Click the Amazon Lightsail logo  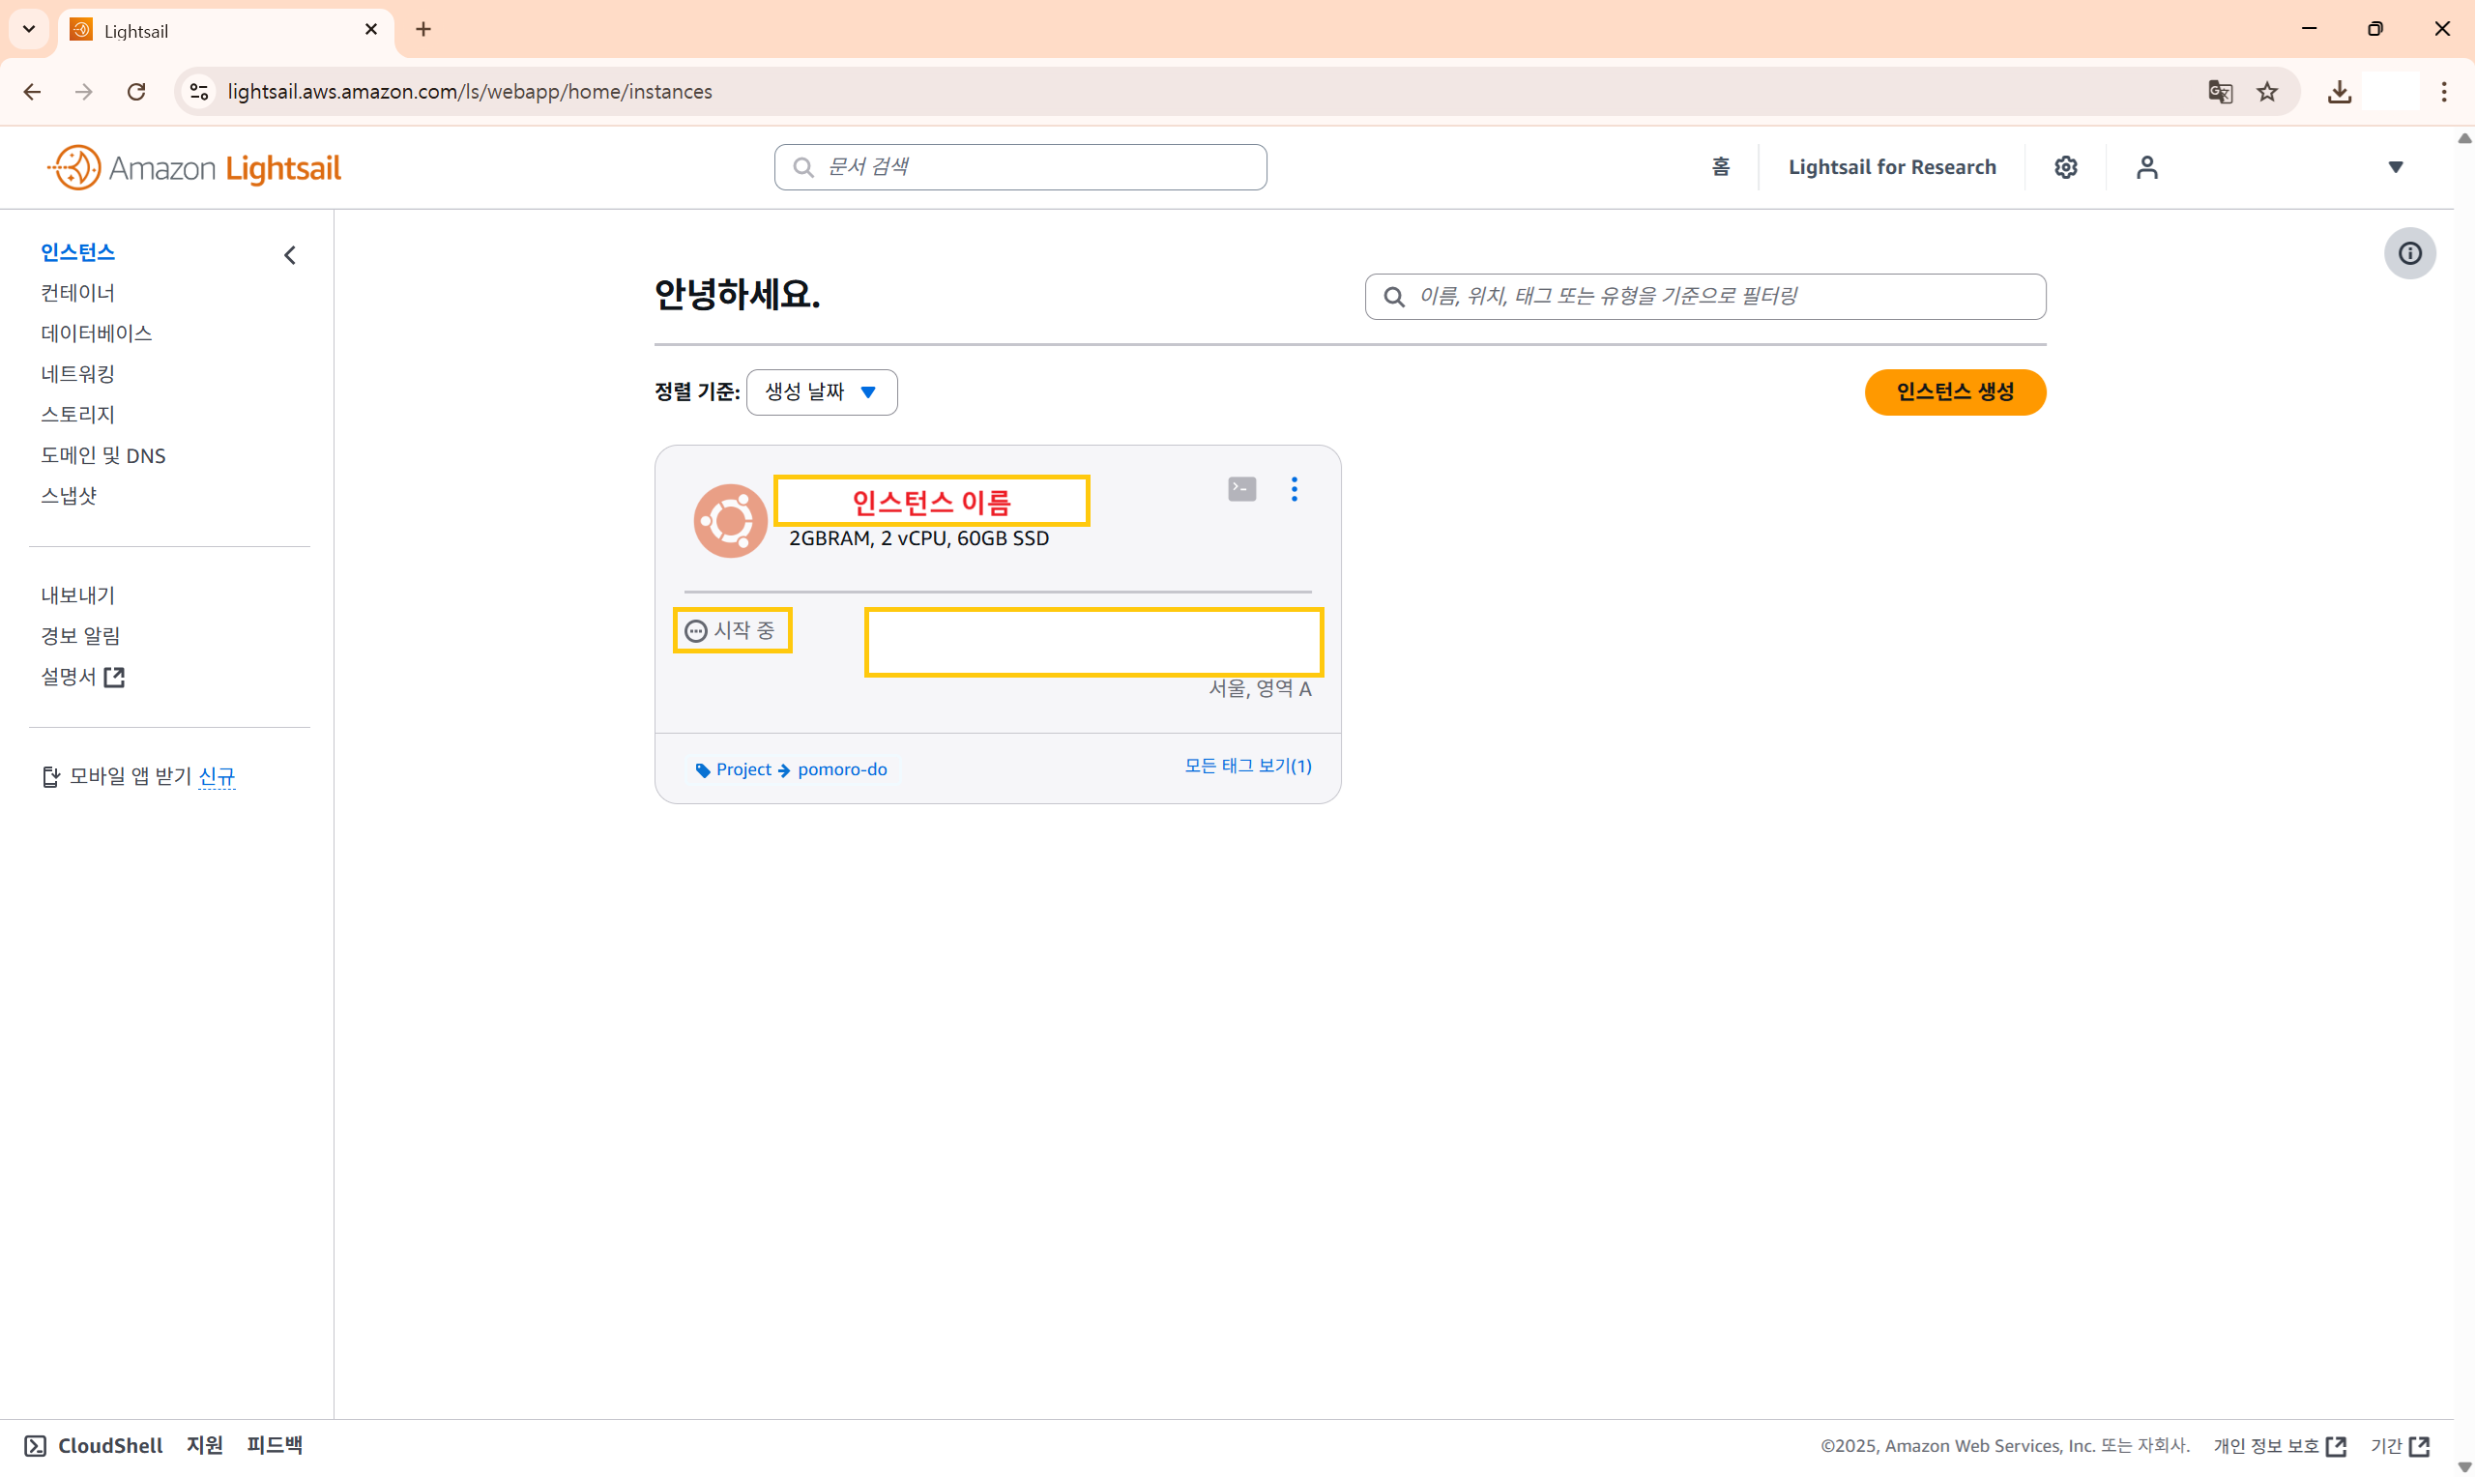pyautogui.click(x=195, y=167)
